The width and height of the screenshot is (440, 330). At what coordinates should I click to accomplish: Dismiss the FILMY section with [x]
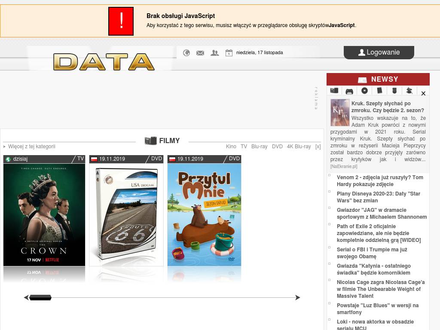[318, 147]
